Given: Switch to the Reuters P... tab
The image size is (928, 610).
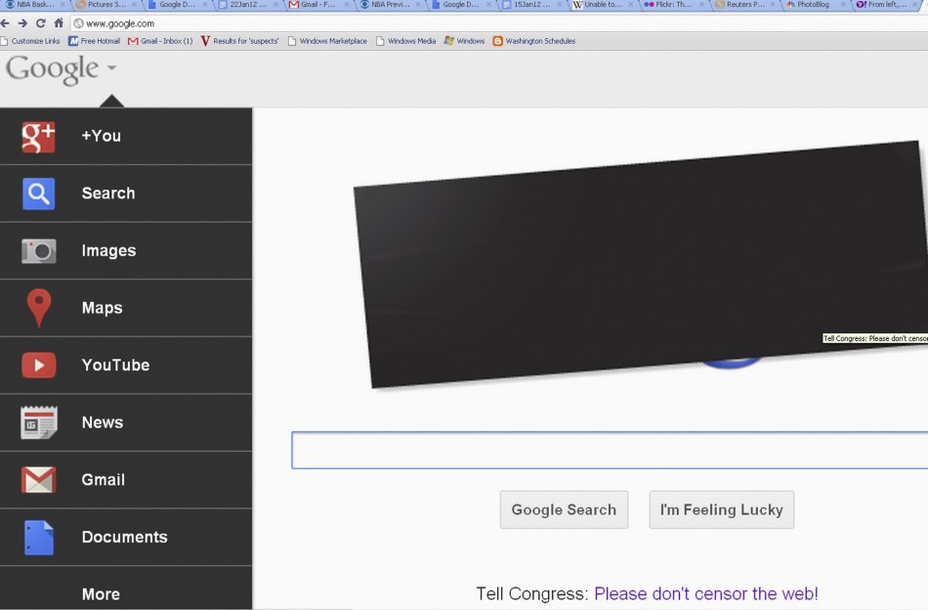Looking at the screenshot, I should pos(744,5).
